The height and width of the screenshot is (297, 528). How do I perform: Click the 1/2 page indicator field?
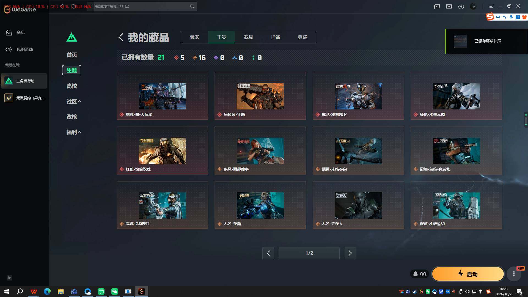coord(309,253)
